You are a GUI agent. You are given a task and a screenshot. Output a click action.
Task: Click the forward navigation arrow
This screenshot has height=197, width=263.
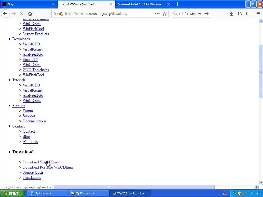[14, 14]
